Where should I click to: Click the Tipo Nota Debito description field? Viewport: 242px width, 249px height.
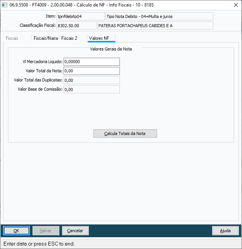pos(159,16)
